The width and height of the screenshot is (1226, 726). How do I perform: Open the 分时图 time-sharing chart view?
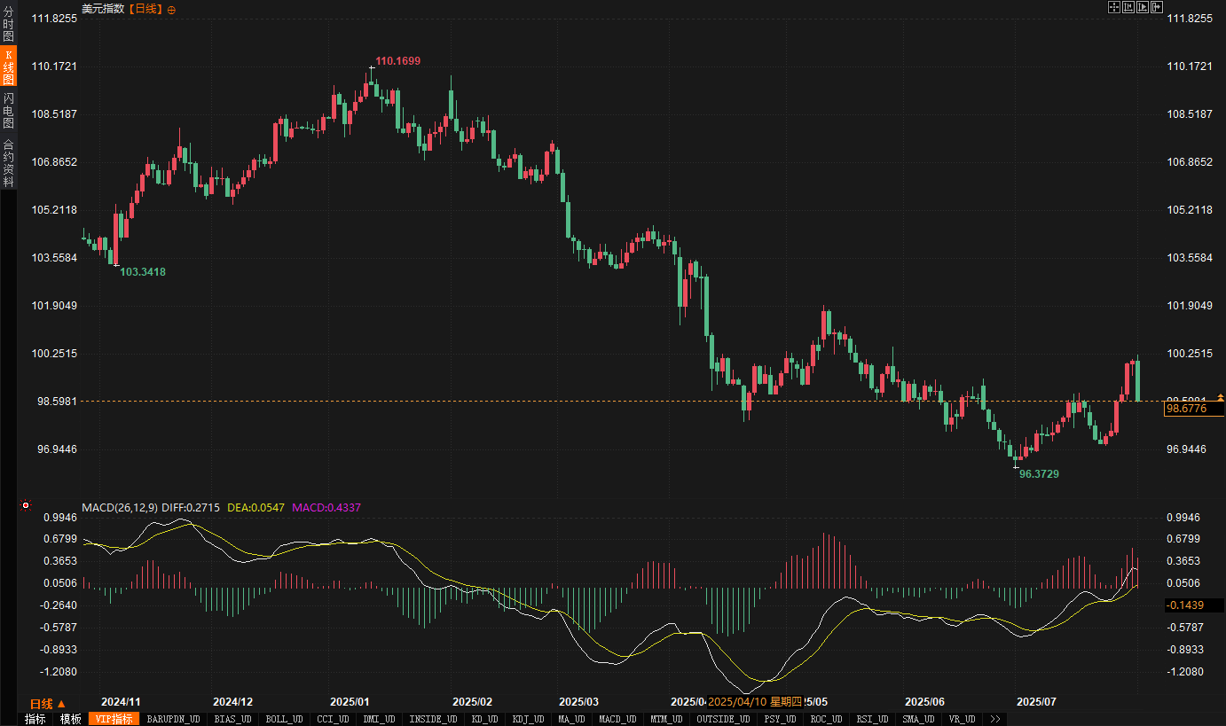click(x=9, y=24)
